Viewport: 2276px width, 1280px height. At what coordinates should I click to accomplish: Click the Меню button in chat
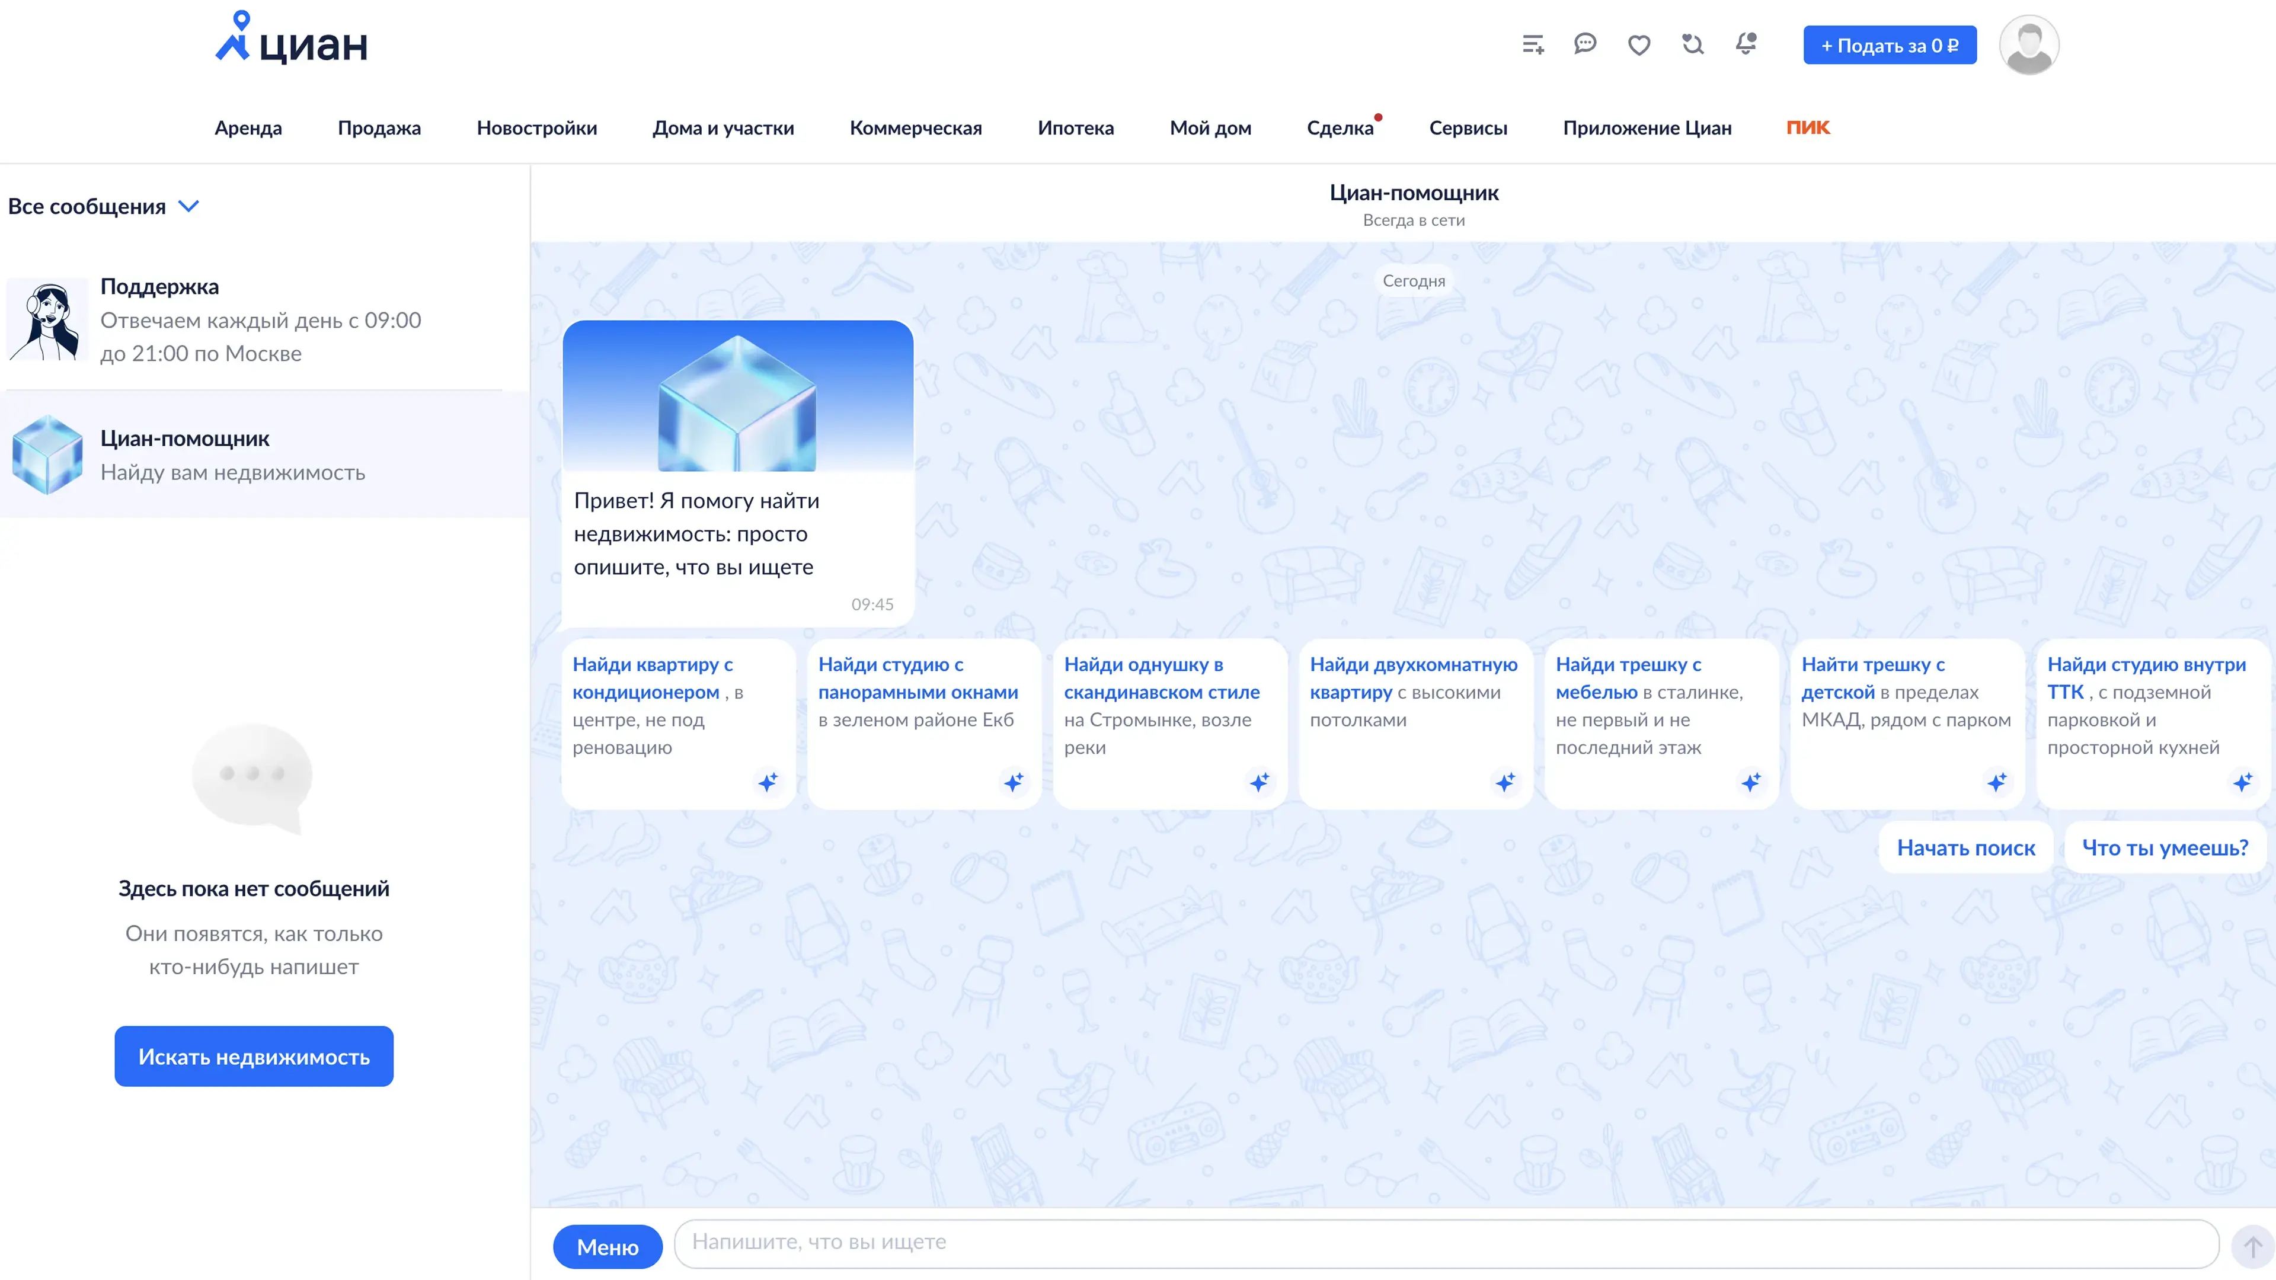coord(607,1246)
